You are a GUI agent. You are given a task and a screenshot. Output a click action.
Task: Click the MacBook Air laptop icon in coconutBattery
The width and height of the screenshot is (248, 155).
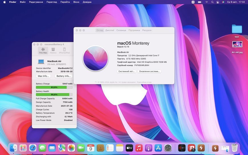pyautogui.click(x=41, y=62)
